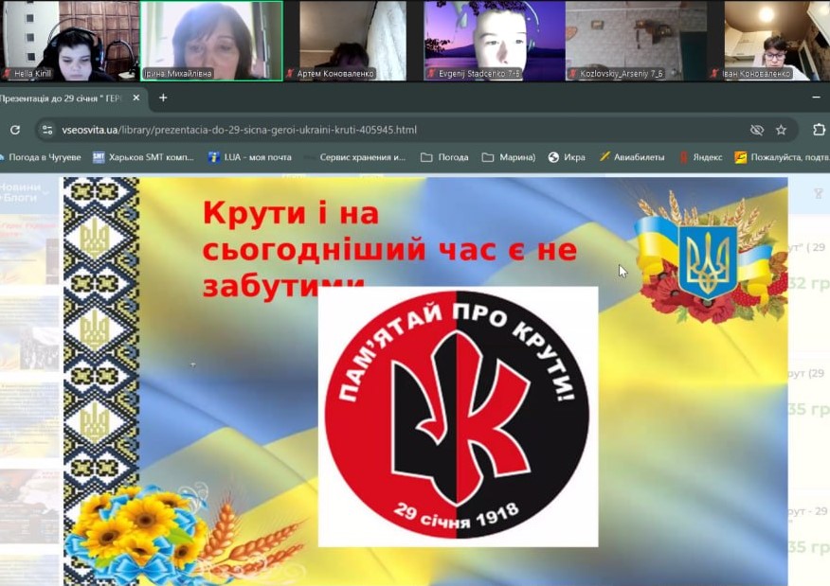Open the extensions puzzle icon
This screenshot has width=830, height=586.
click(x=819, y=130)
